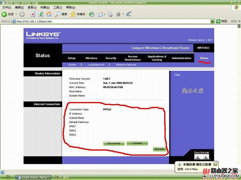Click Current Time value Sat, 1-Jan-2000
241x180 pixels.
click(118, 83)
